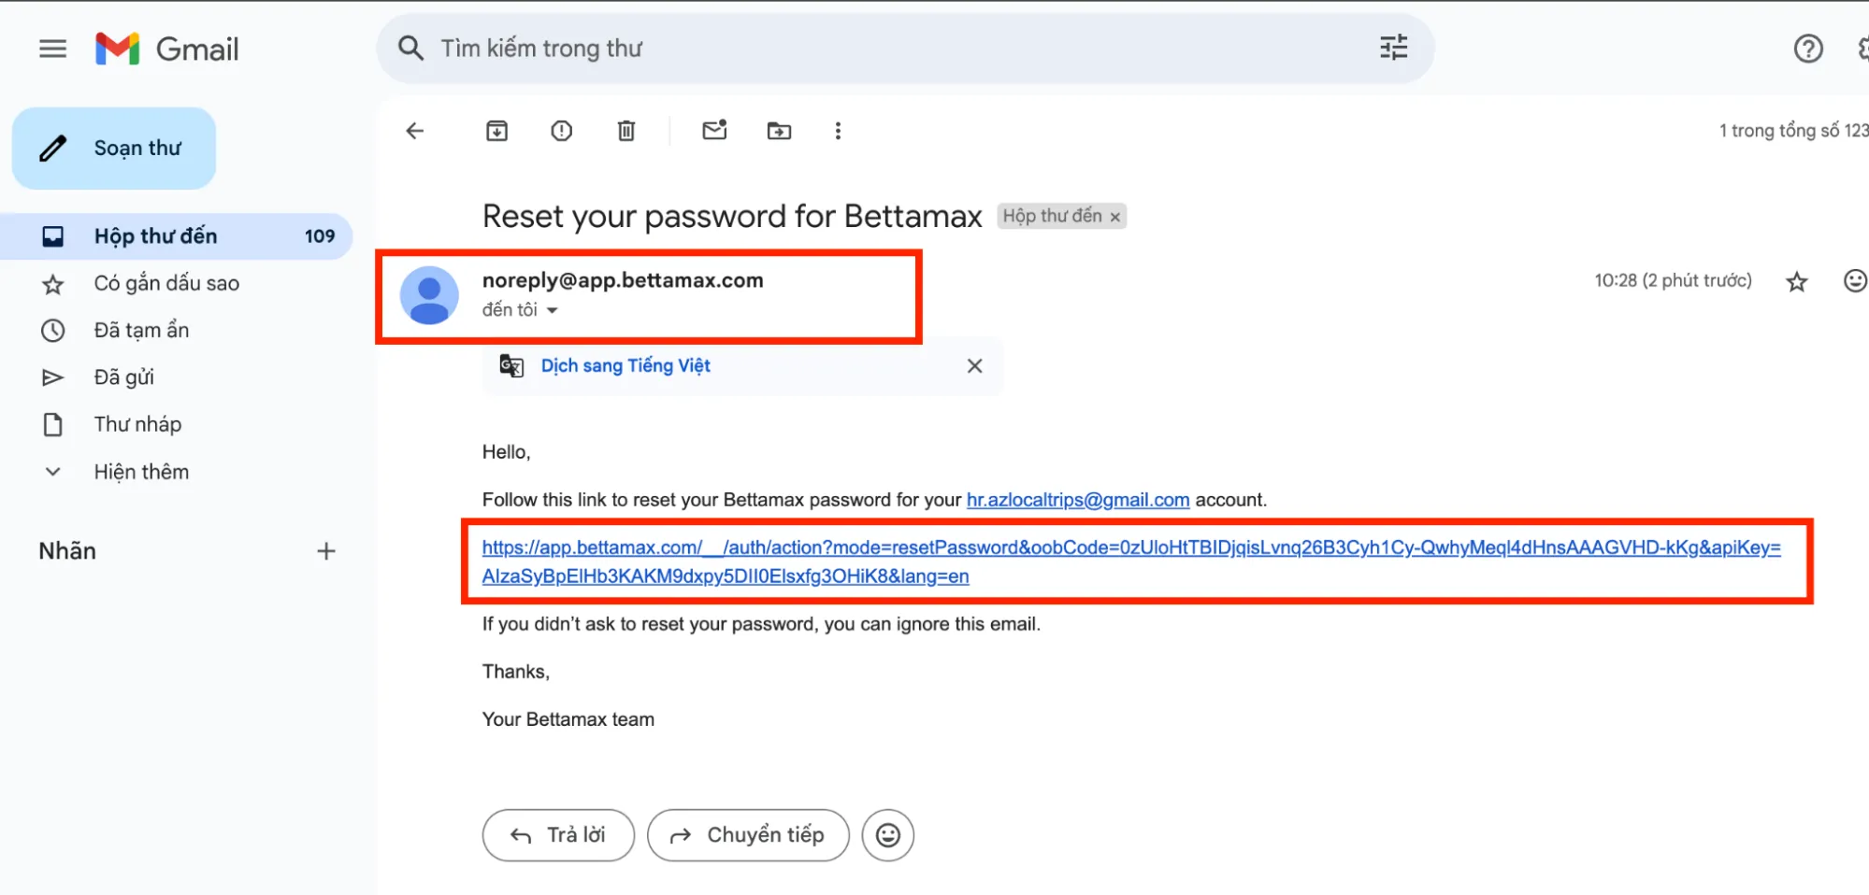This screenshot has height=895, width=1869.
Task: Click the "Soạn thư" compose button
Action: click(114, 149)
